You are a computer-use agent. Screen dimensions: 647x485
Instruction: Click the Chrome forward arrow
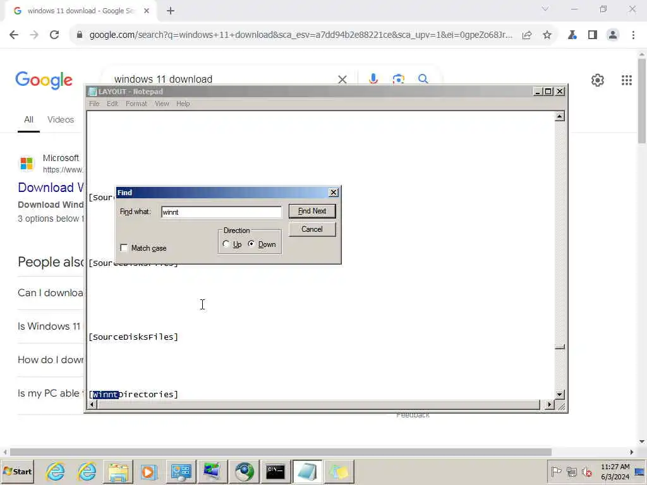click(x=34, y=35)
